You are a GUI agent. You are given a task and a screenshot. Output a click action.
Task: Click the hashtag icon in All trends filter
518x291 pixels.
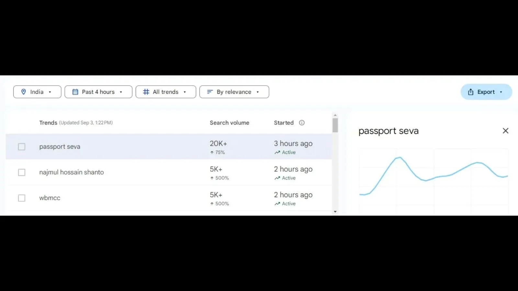click(146, 92)
